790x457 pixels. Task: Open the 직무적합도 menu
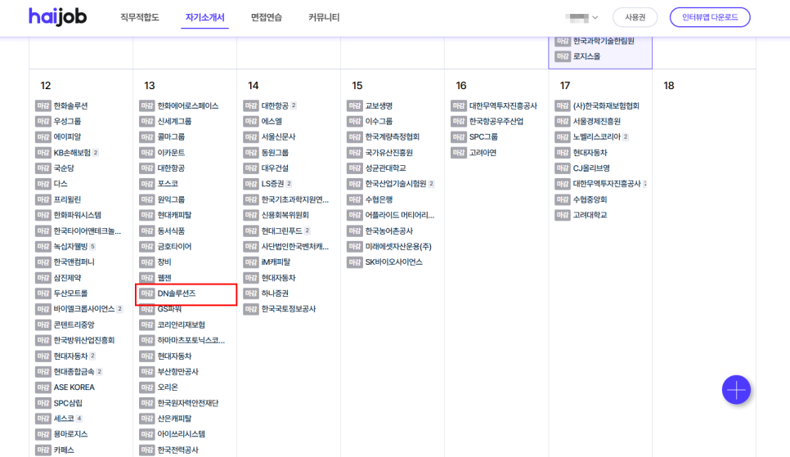[140, 17]
